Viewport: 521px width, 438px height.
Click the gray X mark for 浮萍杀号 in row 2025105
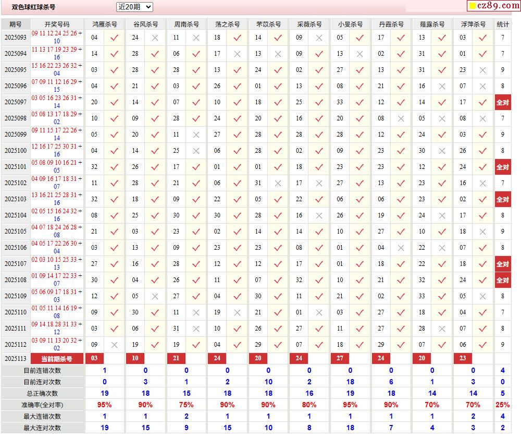click(482, 232)
